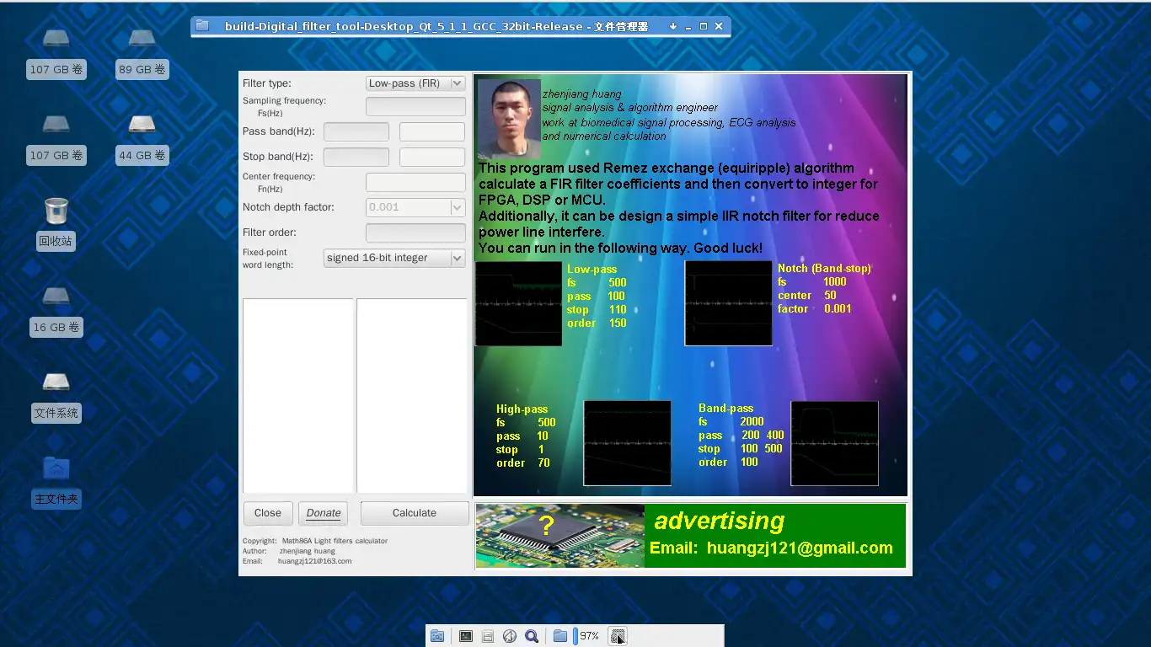Click the green 'advertising' heading text
Image resolution: width=1151 pixels, height=647 pixels.
click(x=719, y=521)
